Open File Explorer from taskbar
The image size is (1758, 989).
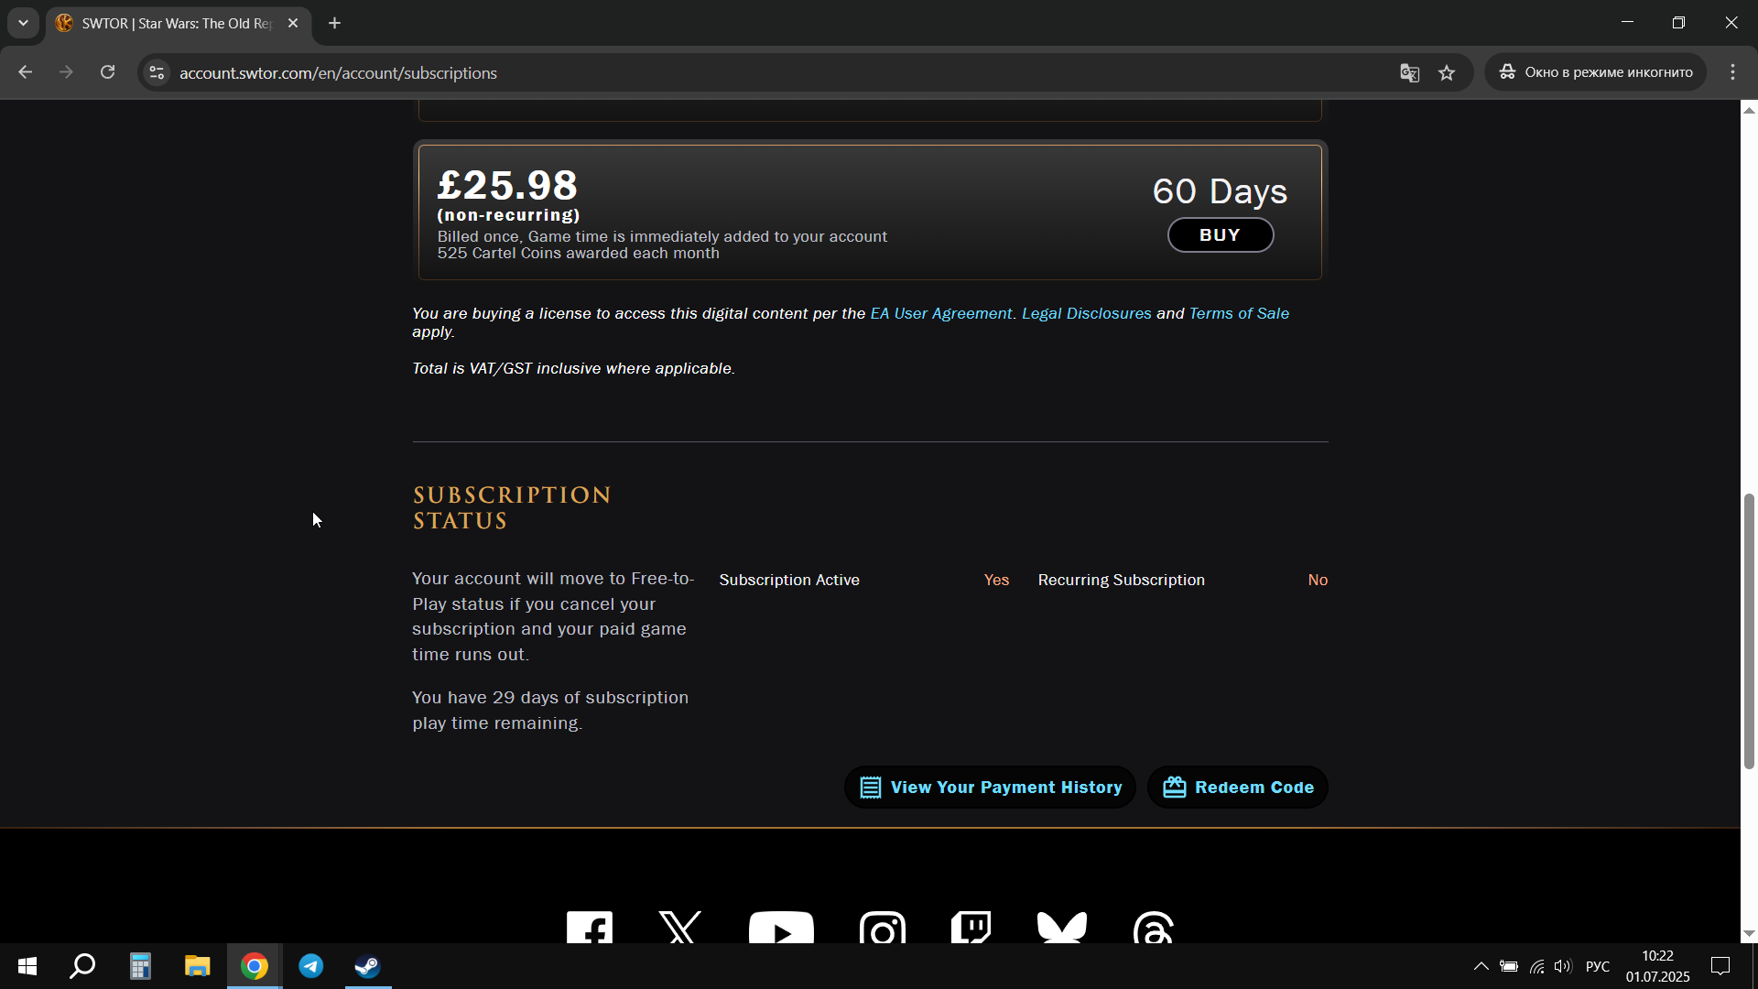point(197,966)
